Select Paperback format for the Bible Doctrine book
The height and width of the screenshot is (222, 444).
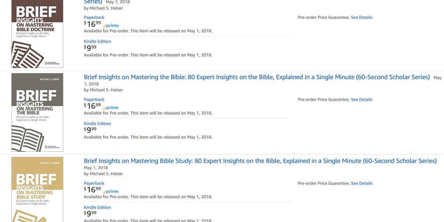(x=94, y=17)
